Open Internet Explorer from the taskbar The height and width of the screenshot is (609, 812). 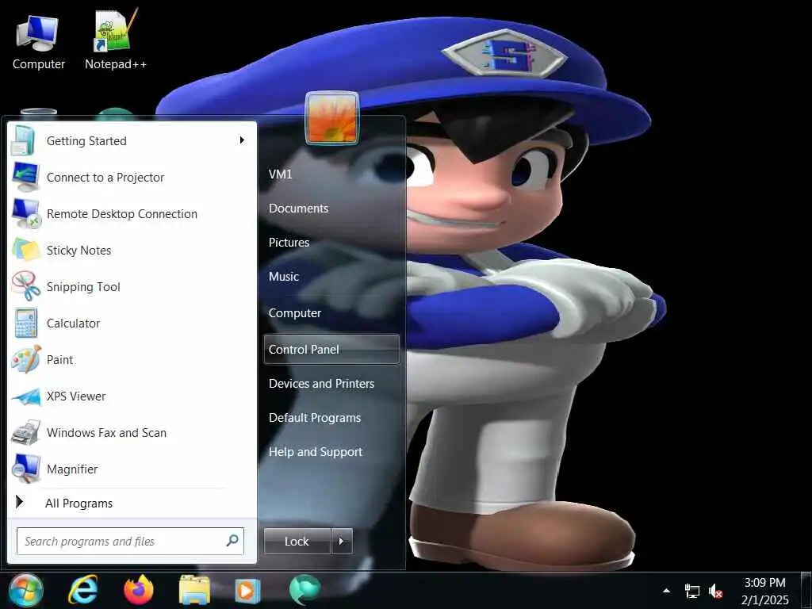click(83, 590)
